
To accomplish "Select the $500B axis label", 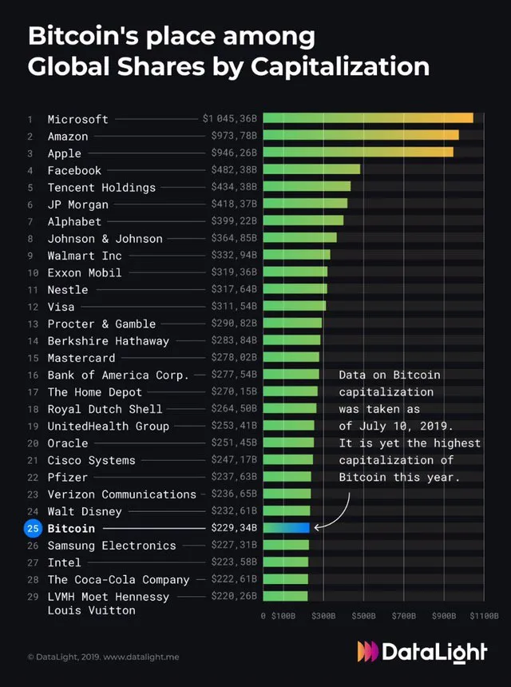I will pyautogui.click(x=363, y=616).
